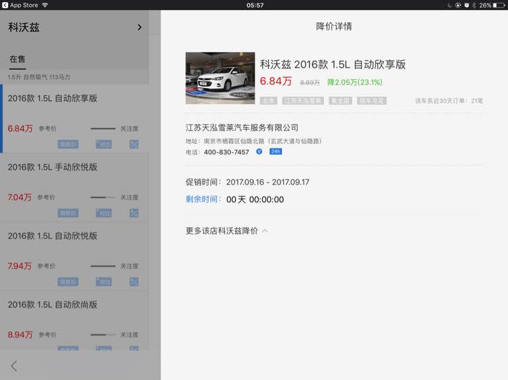Select the 2016款 1.5L 手动欣悦版 row
The image size is (508, 380).
pos(75,187)
